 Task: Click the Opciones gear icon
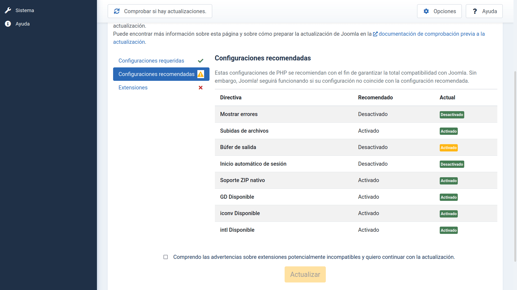click(426, 11)
